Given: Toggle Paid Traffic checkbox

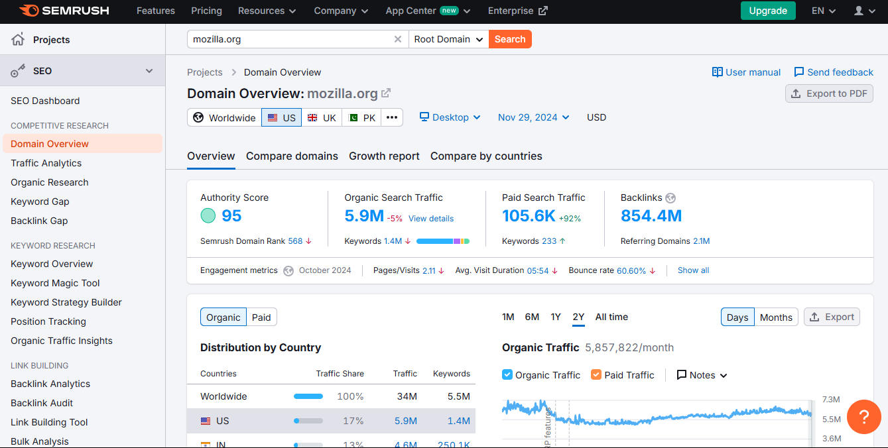Looking at the screenshot, I should tap(596, 374).
